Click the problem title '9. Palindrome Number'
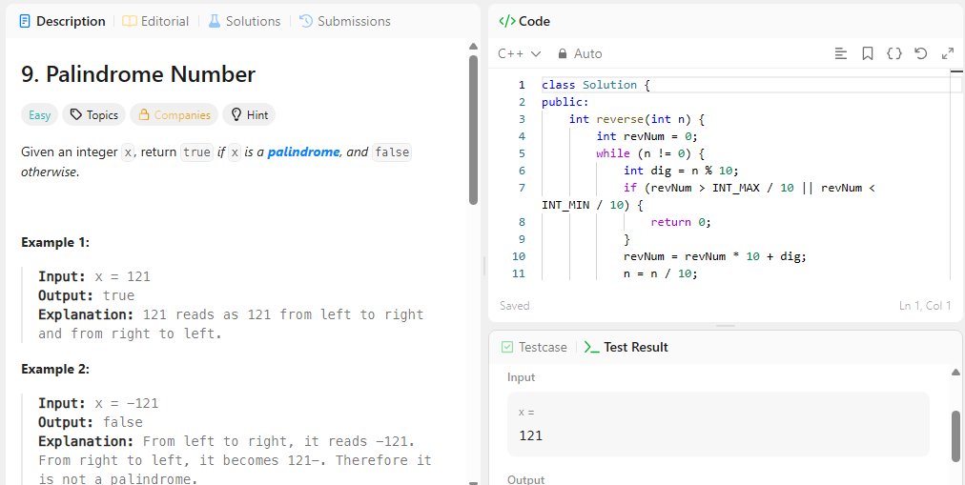 click(138, 74)
